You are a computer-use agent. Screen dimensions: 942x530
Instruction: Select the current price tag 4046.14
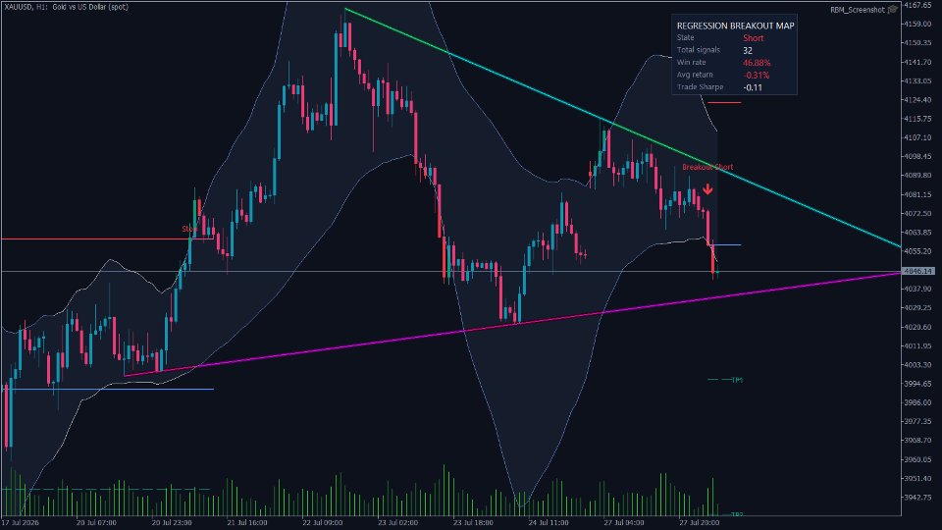(x=918, y=271)
